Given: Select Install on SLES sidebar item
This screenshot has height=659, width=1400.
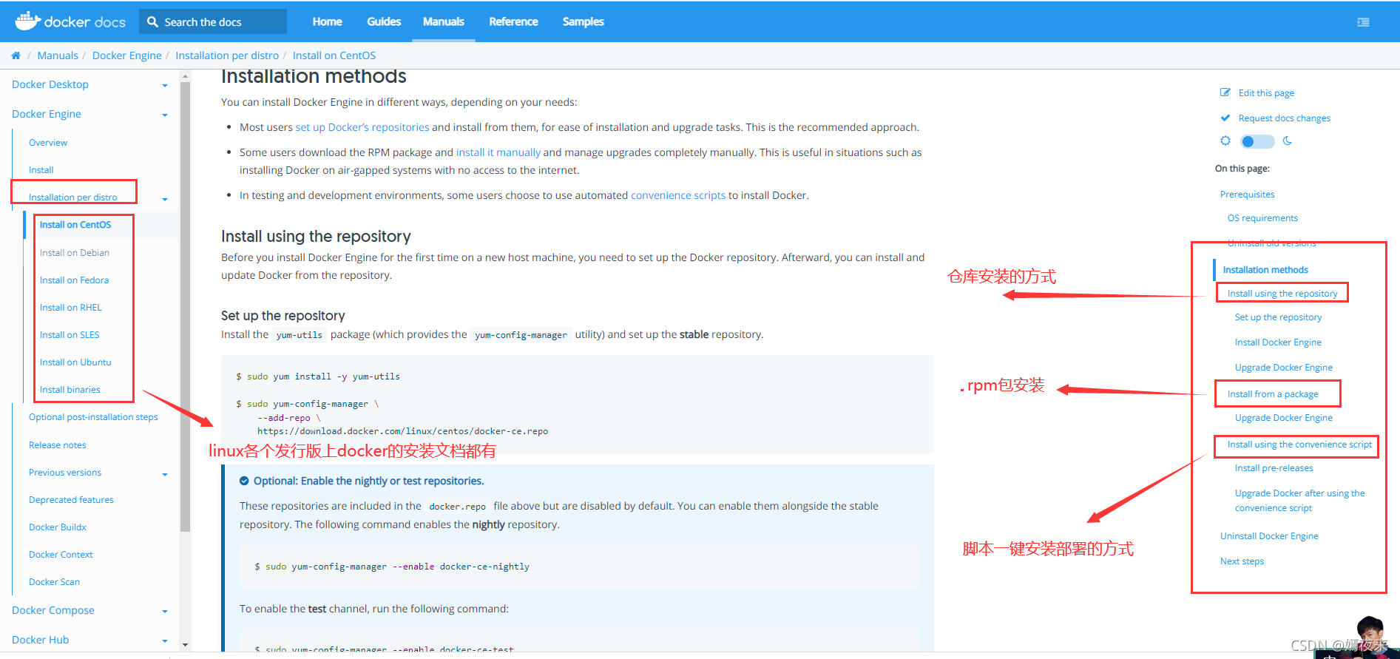Looking at the screenshot, I should pos(70,335).
